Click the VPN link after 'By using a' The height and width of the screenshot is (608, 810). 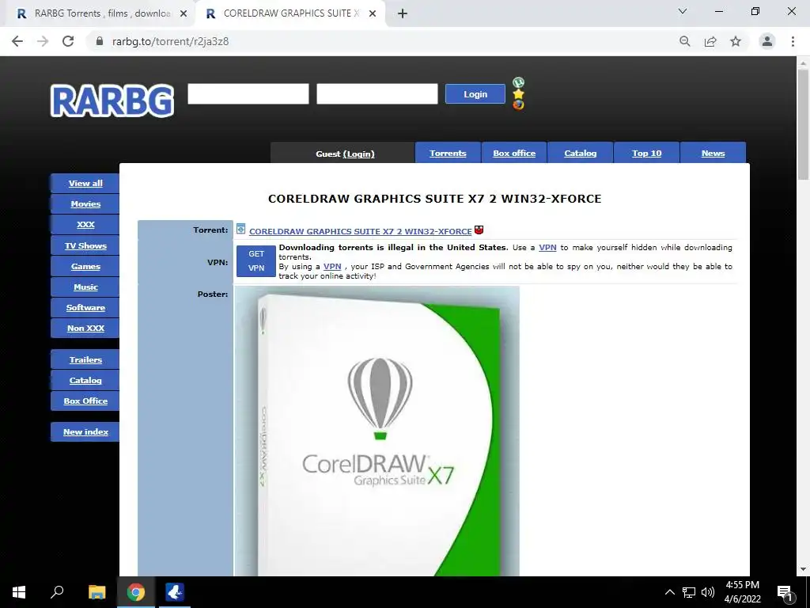coord(332,267)
